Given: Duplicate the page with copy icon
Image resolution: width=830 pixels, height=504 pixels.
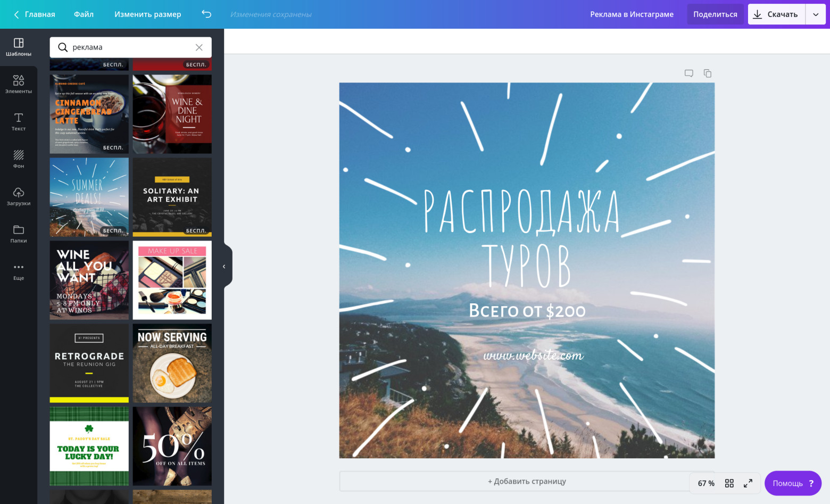Looking at the screenshot, I should pos(708,73).
